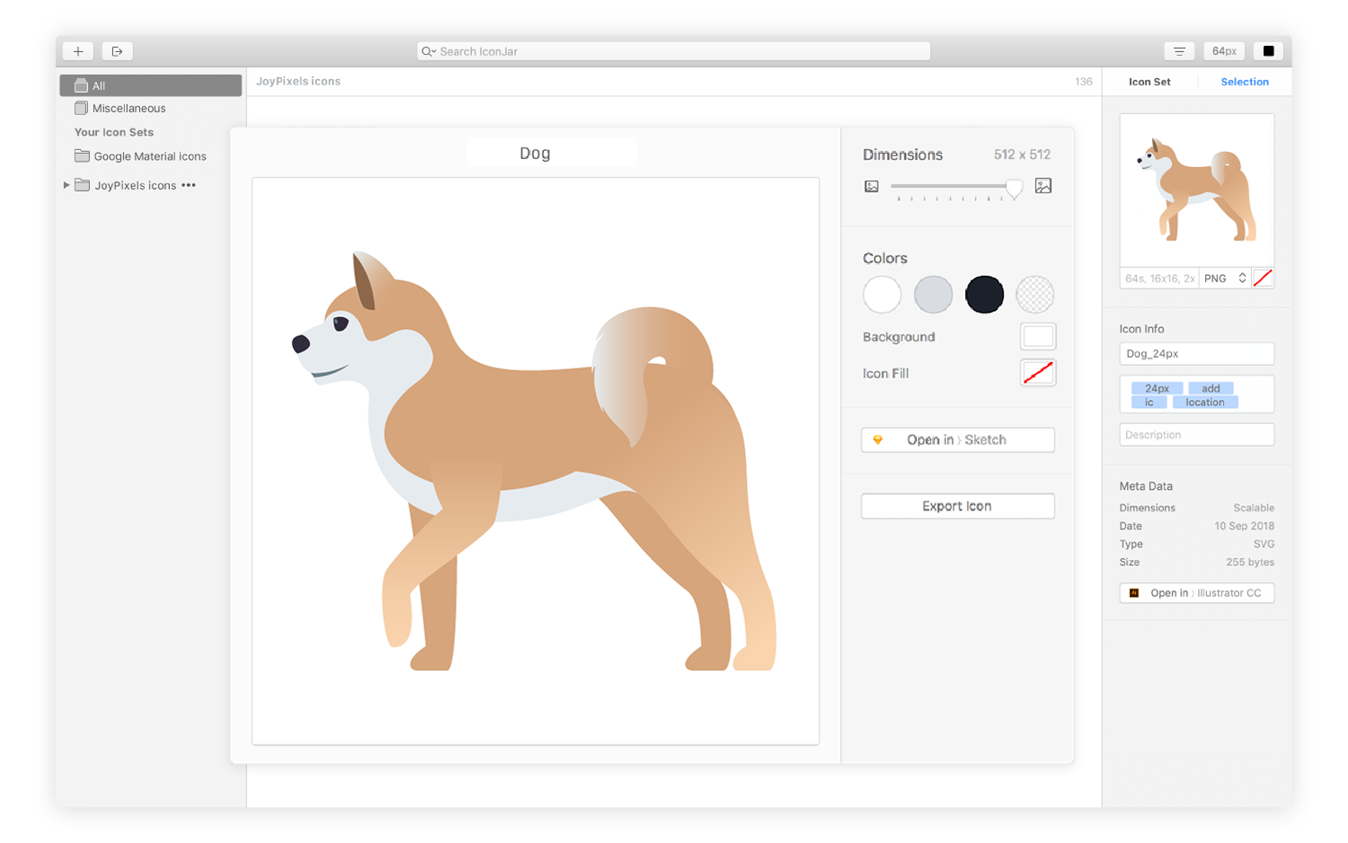Switch to the Icon Set tab
Viewport: 1348px width, 843px height.
[1149, 82]
